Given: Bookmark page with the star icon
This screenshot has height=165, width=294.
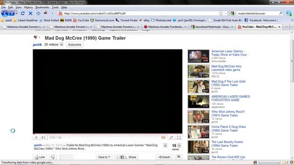Looking at the screenshot, I should pyautogui.click(x=221, y=13).
